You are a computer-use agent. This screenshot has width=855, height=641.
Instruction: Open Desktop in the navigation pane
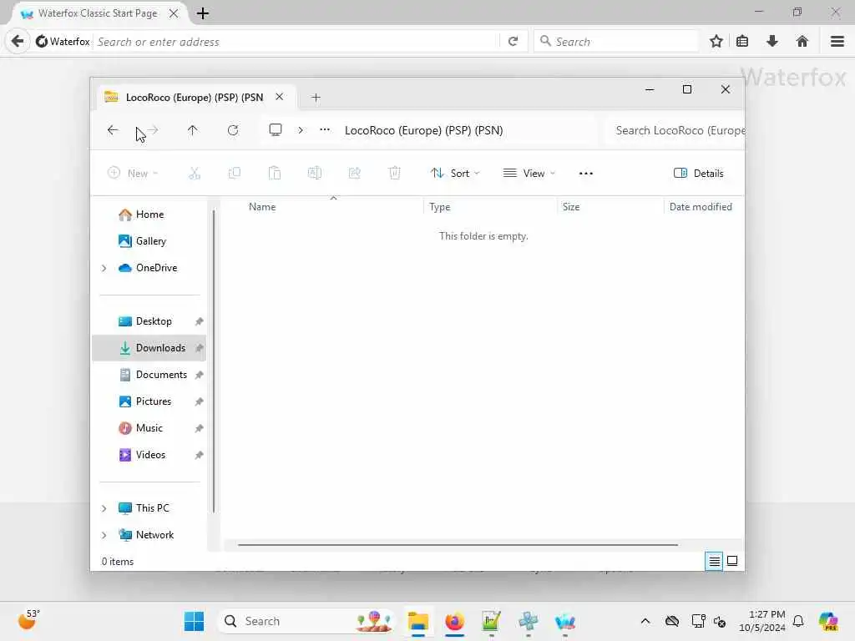point(154,321)
